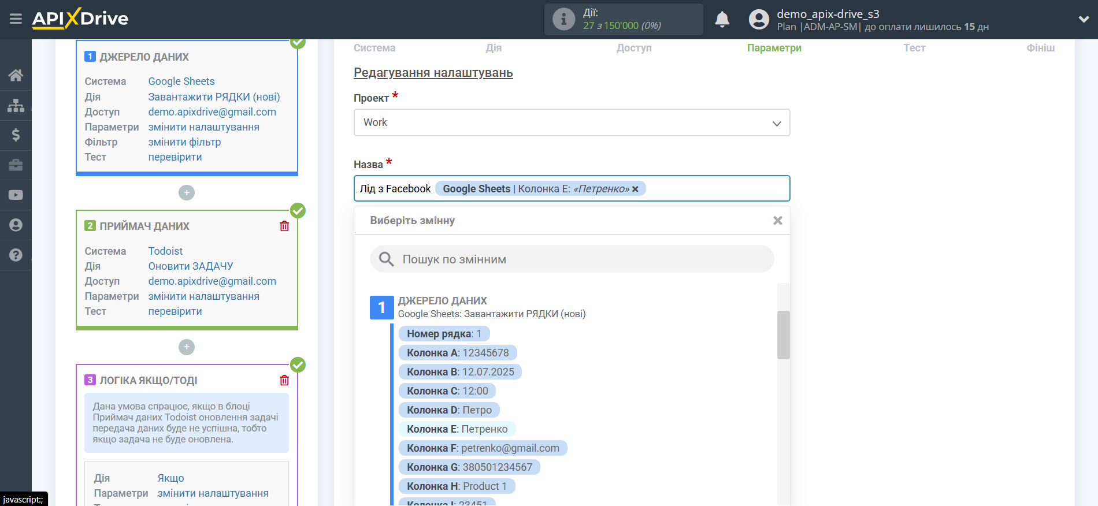Image resolution: width=1098 pixels, height=506 pixels.
Task: Click receiver перевірити test link
Action: point(175,311)
